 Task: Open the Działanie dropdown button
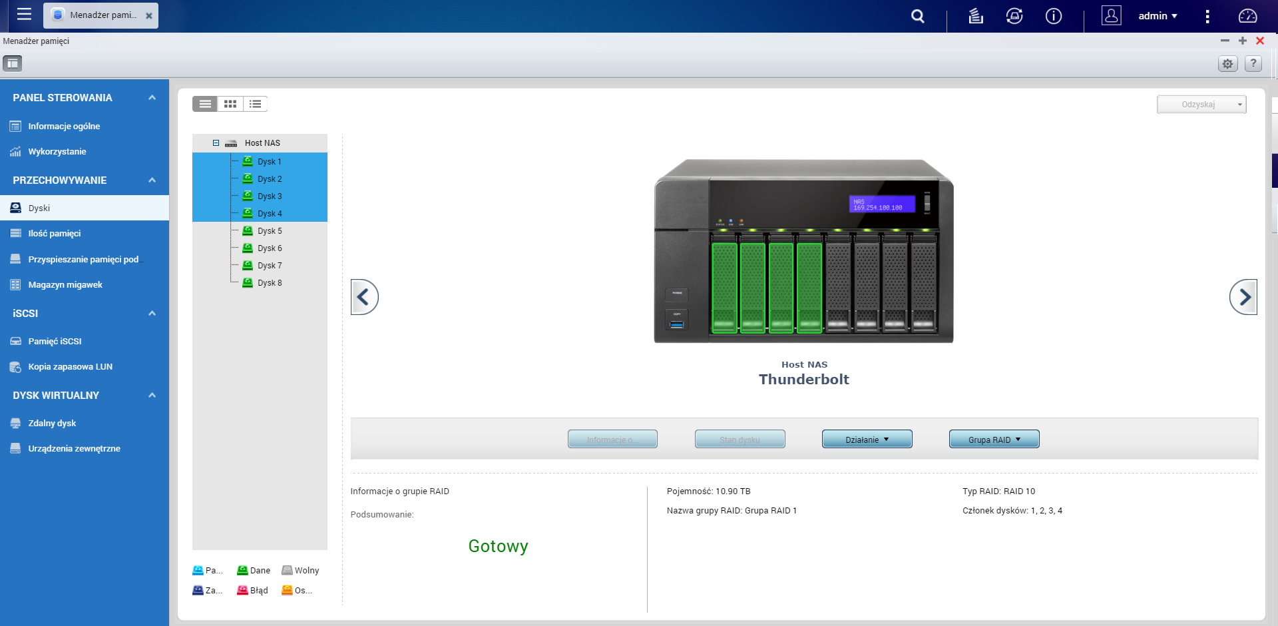tap(867, 440)
